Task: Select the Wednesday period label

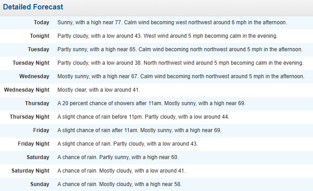Action: (34, 76)
